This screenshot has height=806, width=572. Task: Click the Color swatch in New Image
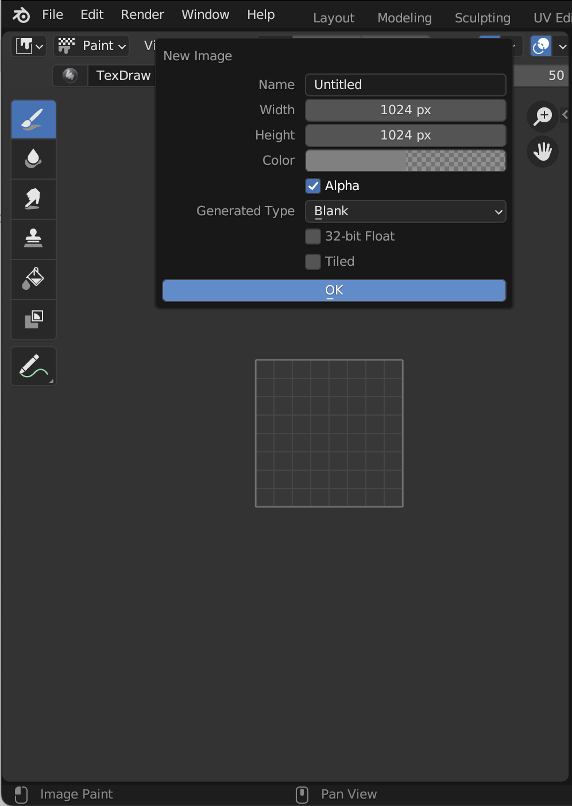tap(405, 161)
